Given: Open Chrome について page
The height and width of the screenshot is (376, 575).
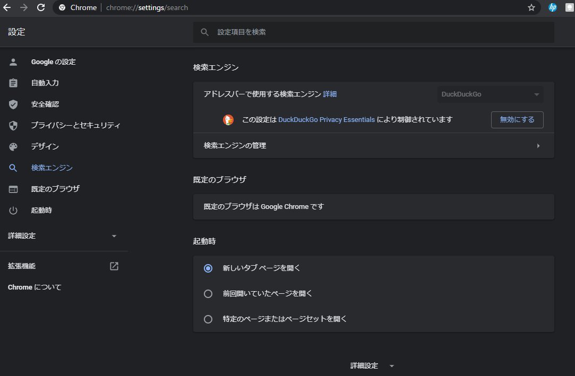Looking at the screenshot, I should 35,287.
